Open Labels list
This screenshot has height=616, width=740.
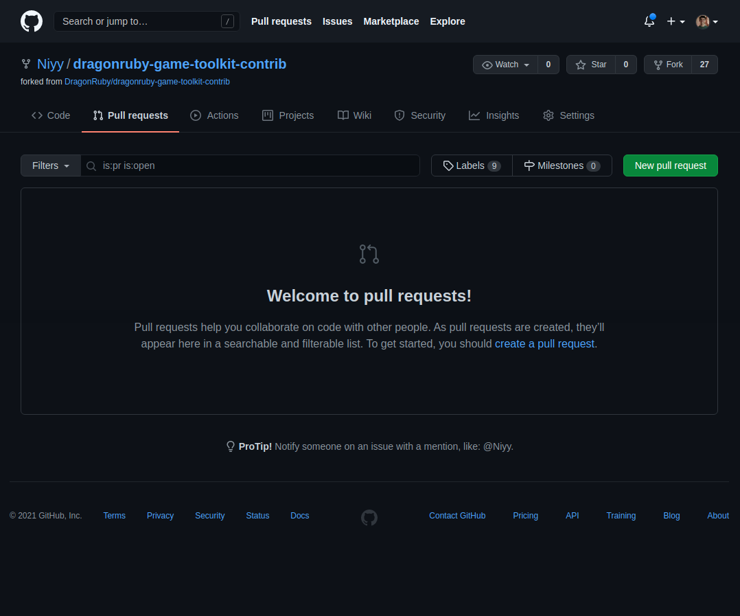[472, 166]
